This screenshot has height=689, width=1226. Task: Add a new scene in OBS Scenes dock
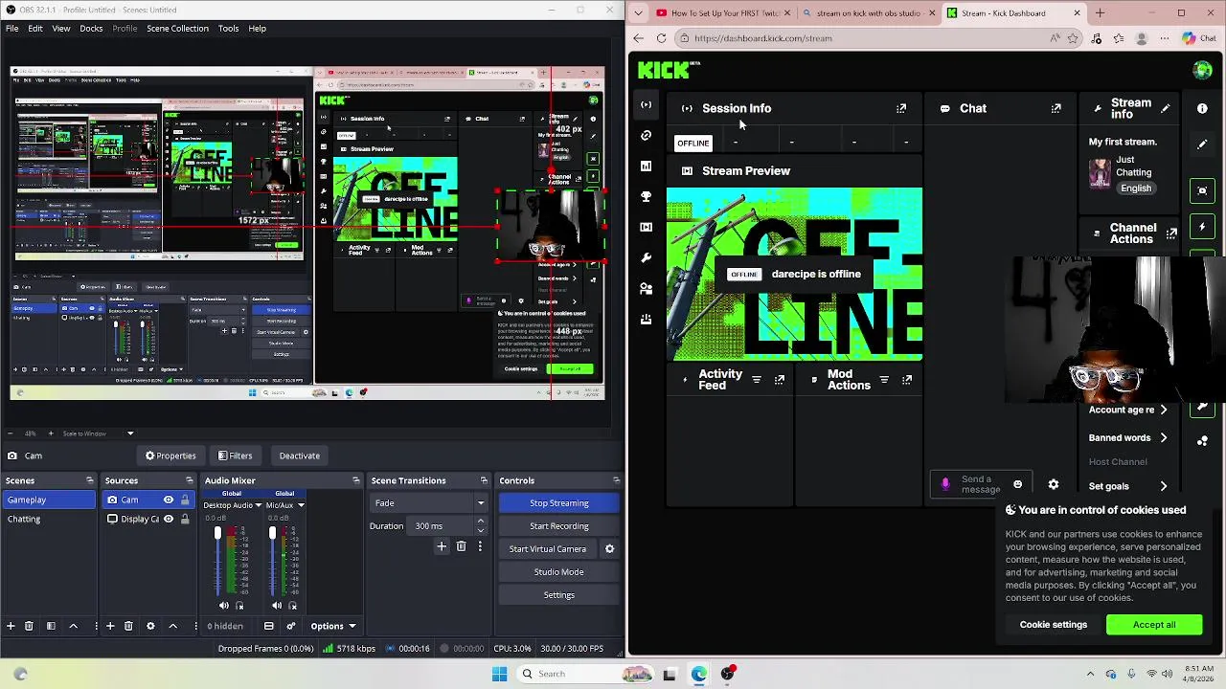[x=11, y=626]
